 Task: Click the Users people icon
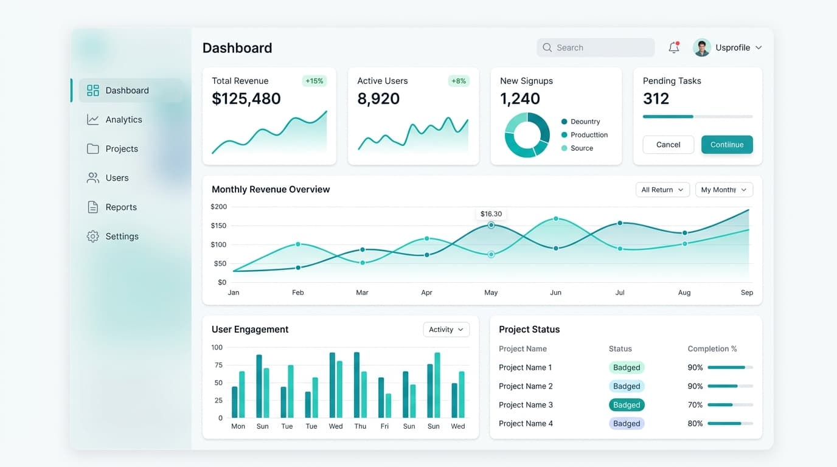tap(93, 178)
